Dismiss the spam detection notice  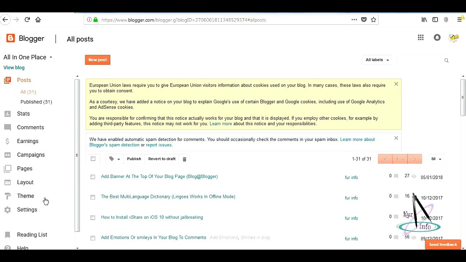point(396,138)
